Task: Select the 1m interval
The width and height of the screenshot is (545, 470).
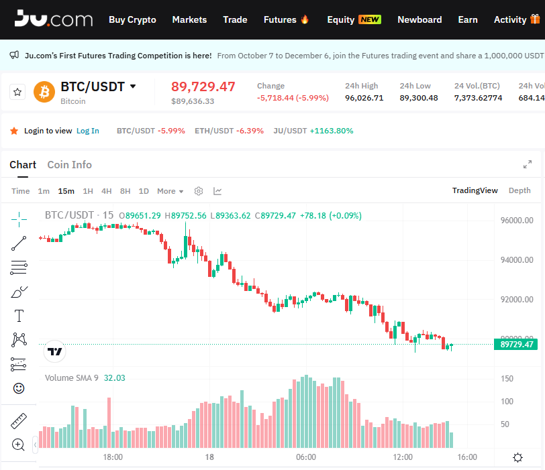Action: (44, 191)
